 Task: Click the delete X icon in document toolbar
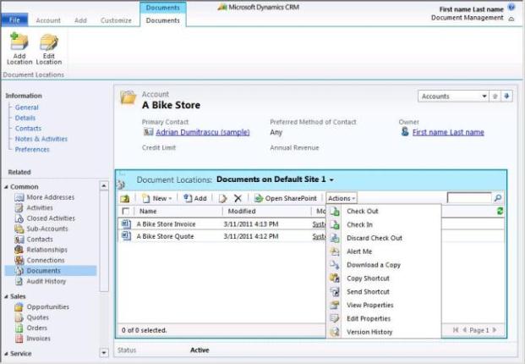[x=238, y=198]
